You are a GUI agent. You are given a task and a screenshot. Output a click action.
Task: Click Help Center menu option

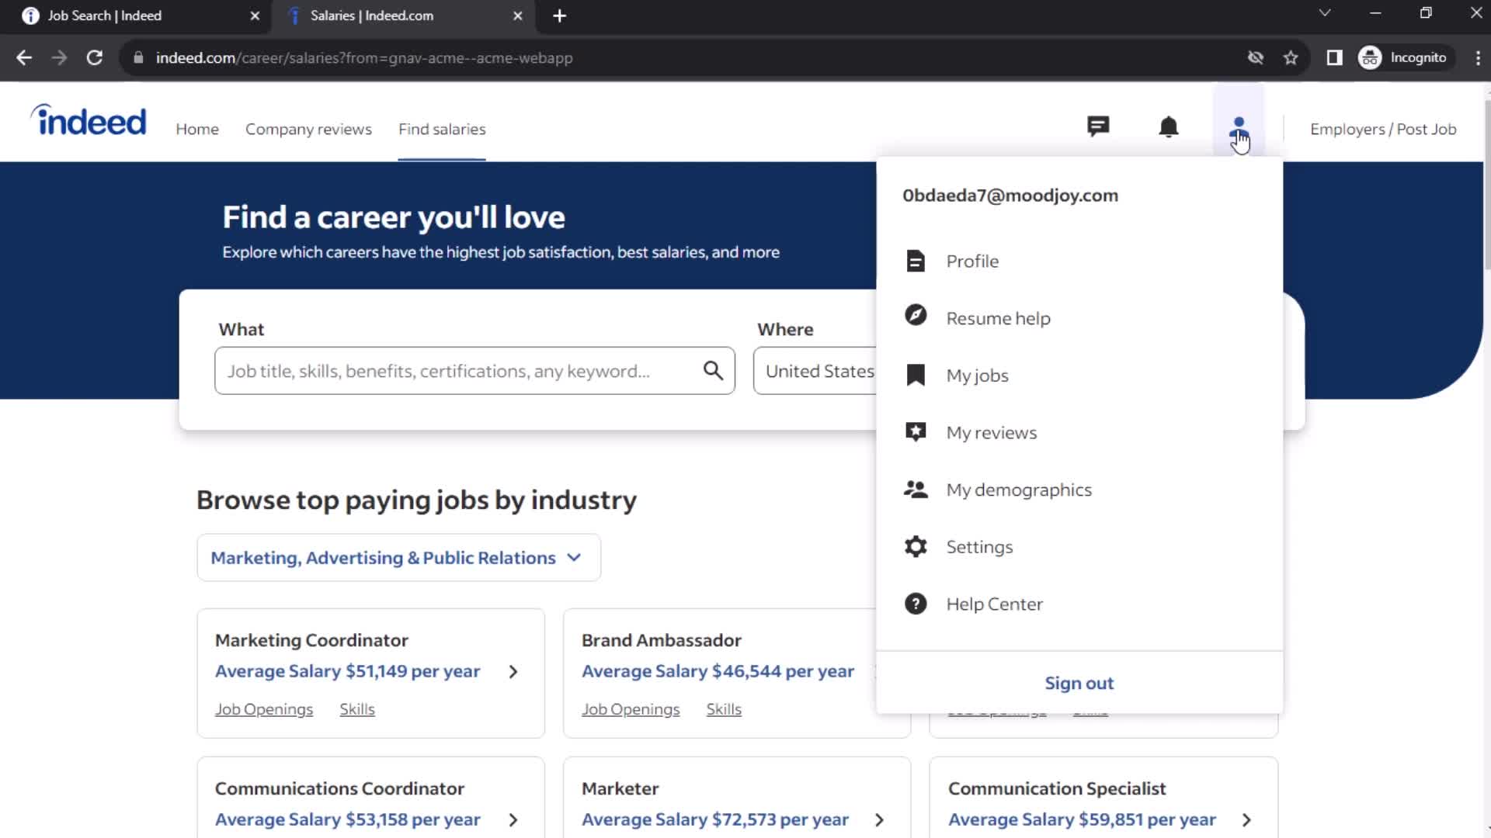click(994, 604)
